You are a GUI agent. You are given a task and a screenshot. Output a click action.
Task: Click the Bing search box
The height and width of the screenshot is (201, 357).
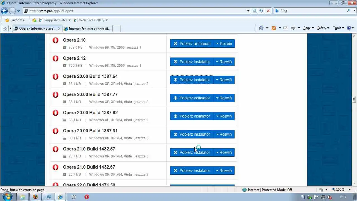click(x=312, y=11)
